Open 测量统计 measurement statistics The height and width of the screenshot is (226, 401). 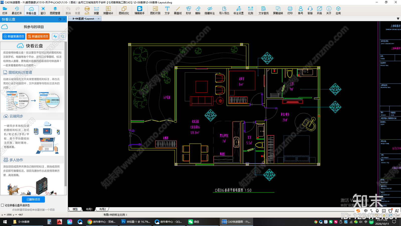[x=108, y=11]
